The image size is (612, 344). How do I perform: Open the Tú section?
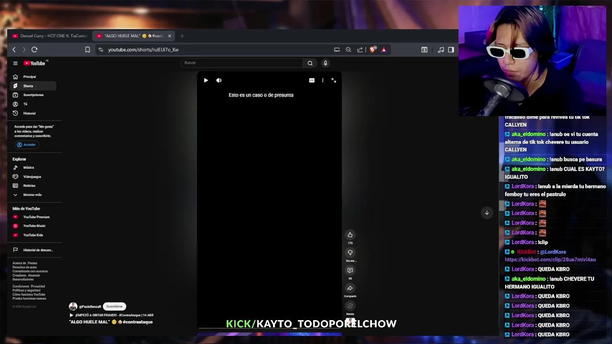[x=33, y=104]
